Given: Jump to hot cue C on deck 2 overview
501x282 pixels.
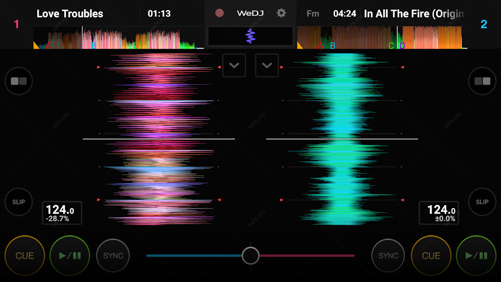Looking at the screenshot, I should pos(391,46).
